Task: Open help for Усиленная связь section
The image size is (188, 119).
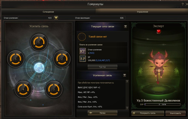Action: 125,75
